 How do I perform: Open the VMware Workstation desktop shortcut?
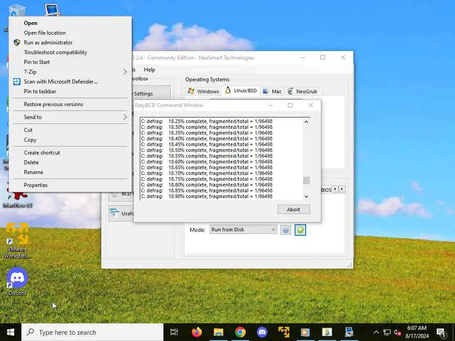coord(17,240)
